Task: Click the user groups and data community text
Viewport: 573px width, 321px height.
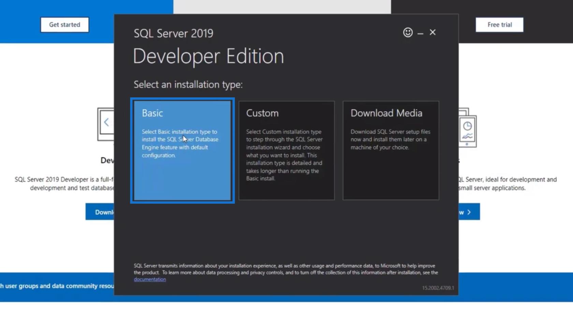Action: click(x=57, y=286)
